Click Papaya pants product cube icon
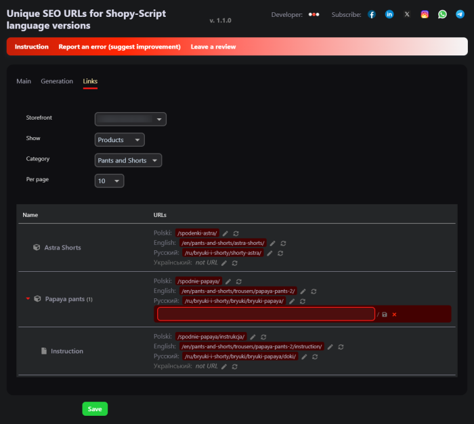Viewport: 474px width, 424px height. 37,299
